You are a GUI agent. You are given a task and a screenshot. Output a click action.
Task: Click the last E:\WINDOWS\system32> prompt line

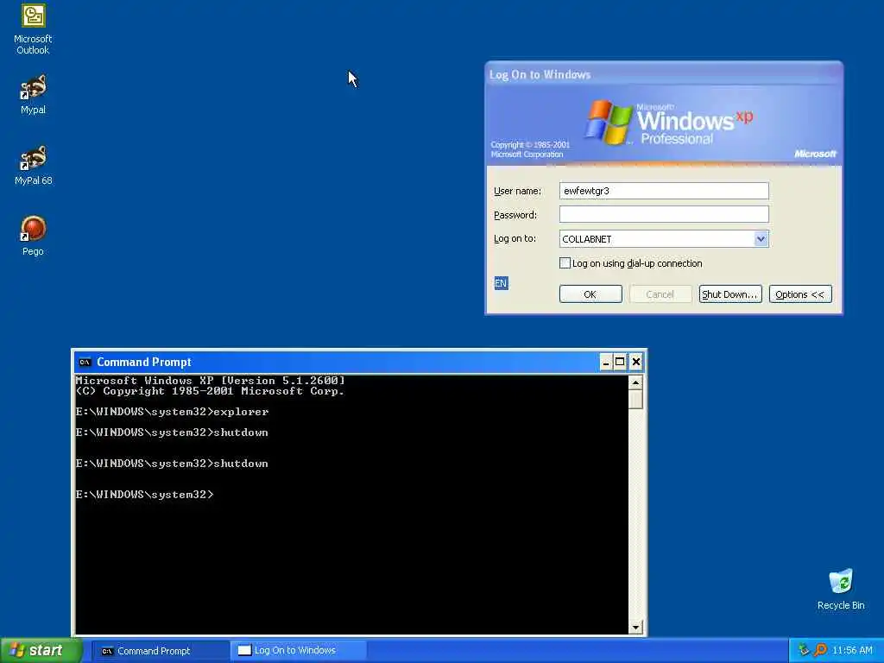(145, 495)
